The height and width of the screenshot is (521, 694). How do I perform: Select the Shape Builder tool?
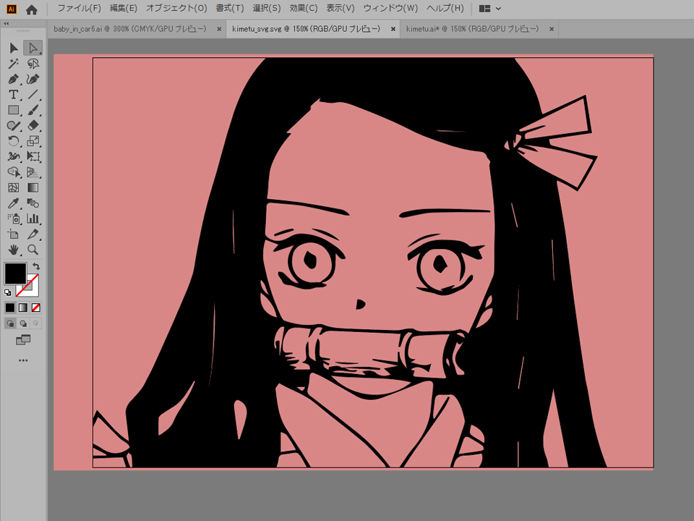click(x=14, y=172)
